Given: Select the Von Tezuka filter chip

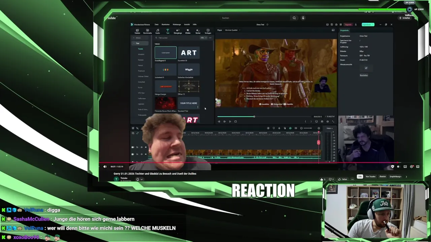Looking at the screenshot, I should (x=370, y=176).
